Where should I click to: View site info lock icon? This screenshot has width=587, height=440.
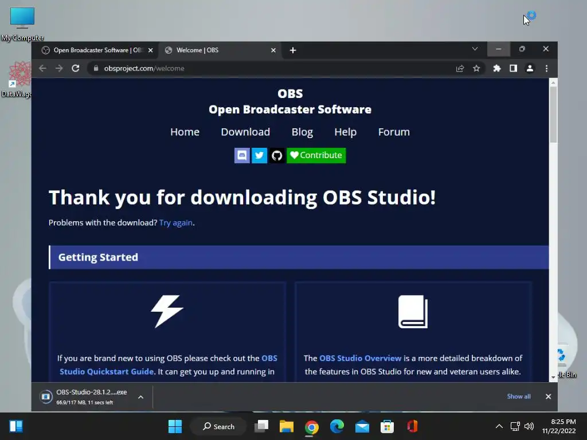point(96,68)
